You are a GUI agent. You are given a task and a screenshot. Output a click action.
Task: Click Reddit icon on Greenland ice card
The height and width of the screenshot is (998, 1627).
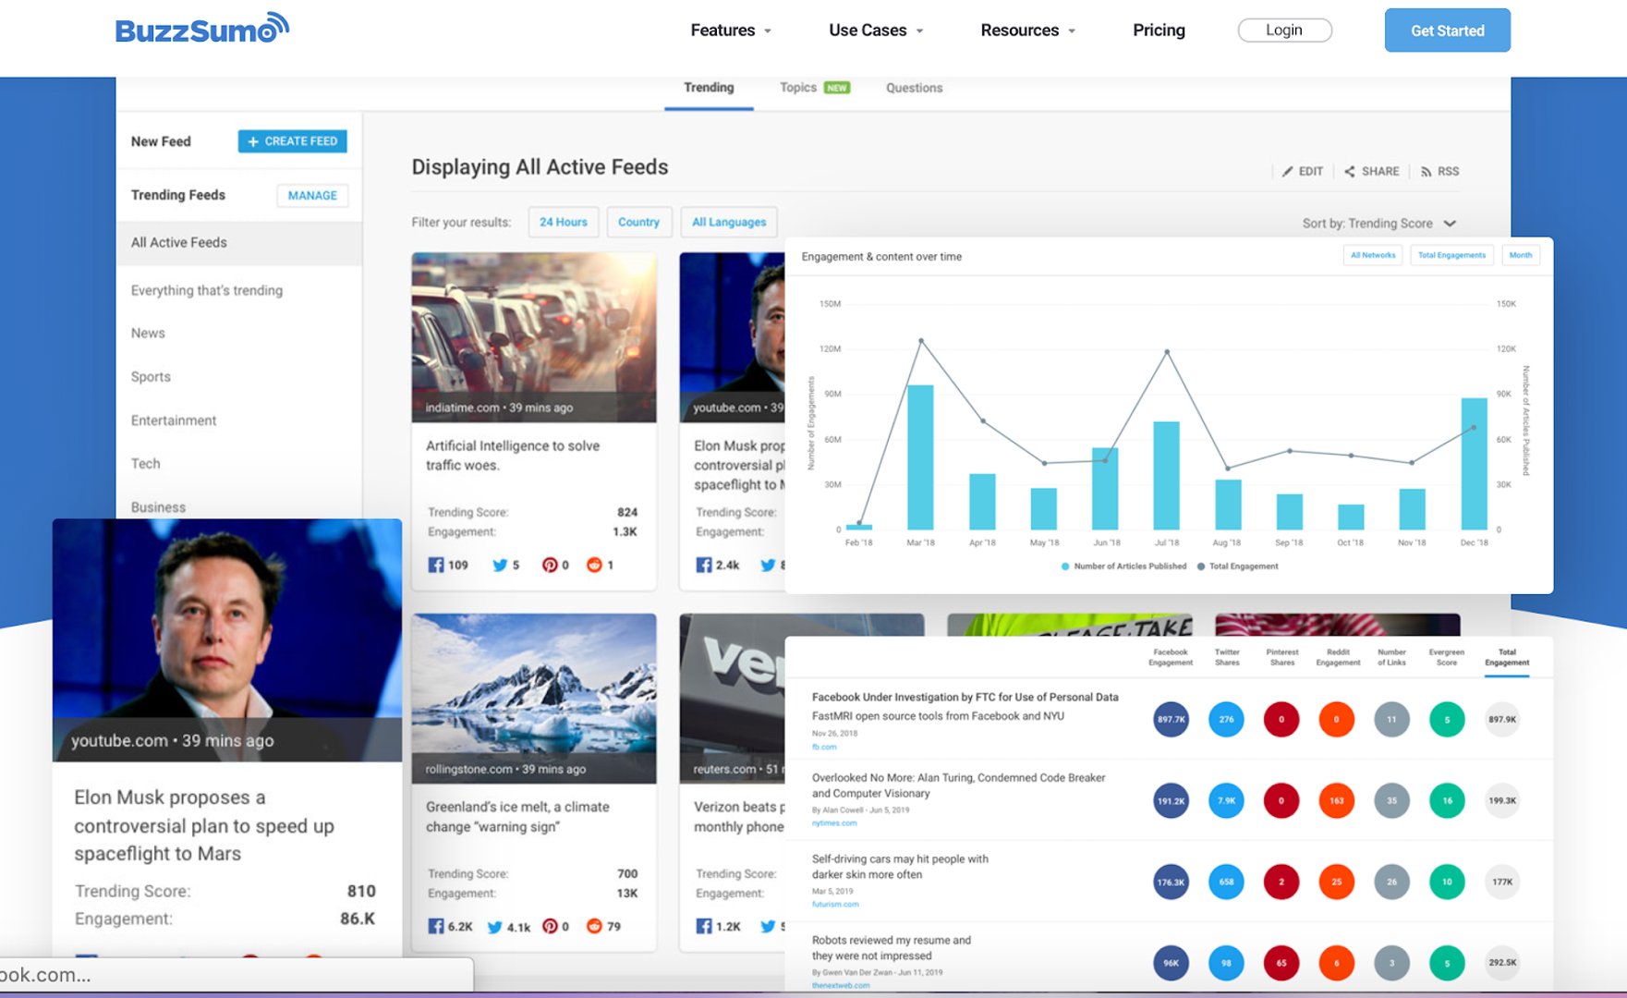[x=594, y=926]
